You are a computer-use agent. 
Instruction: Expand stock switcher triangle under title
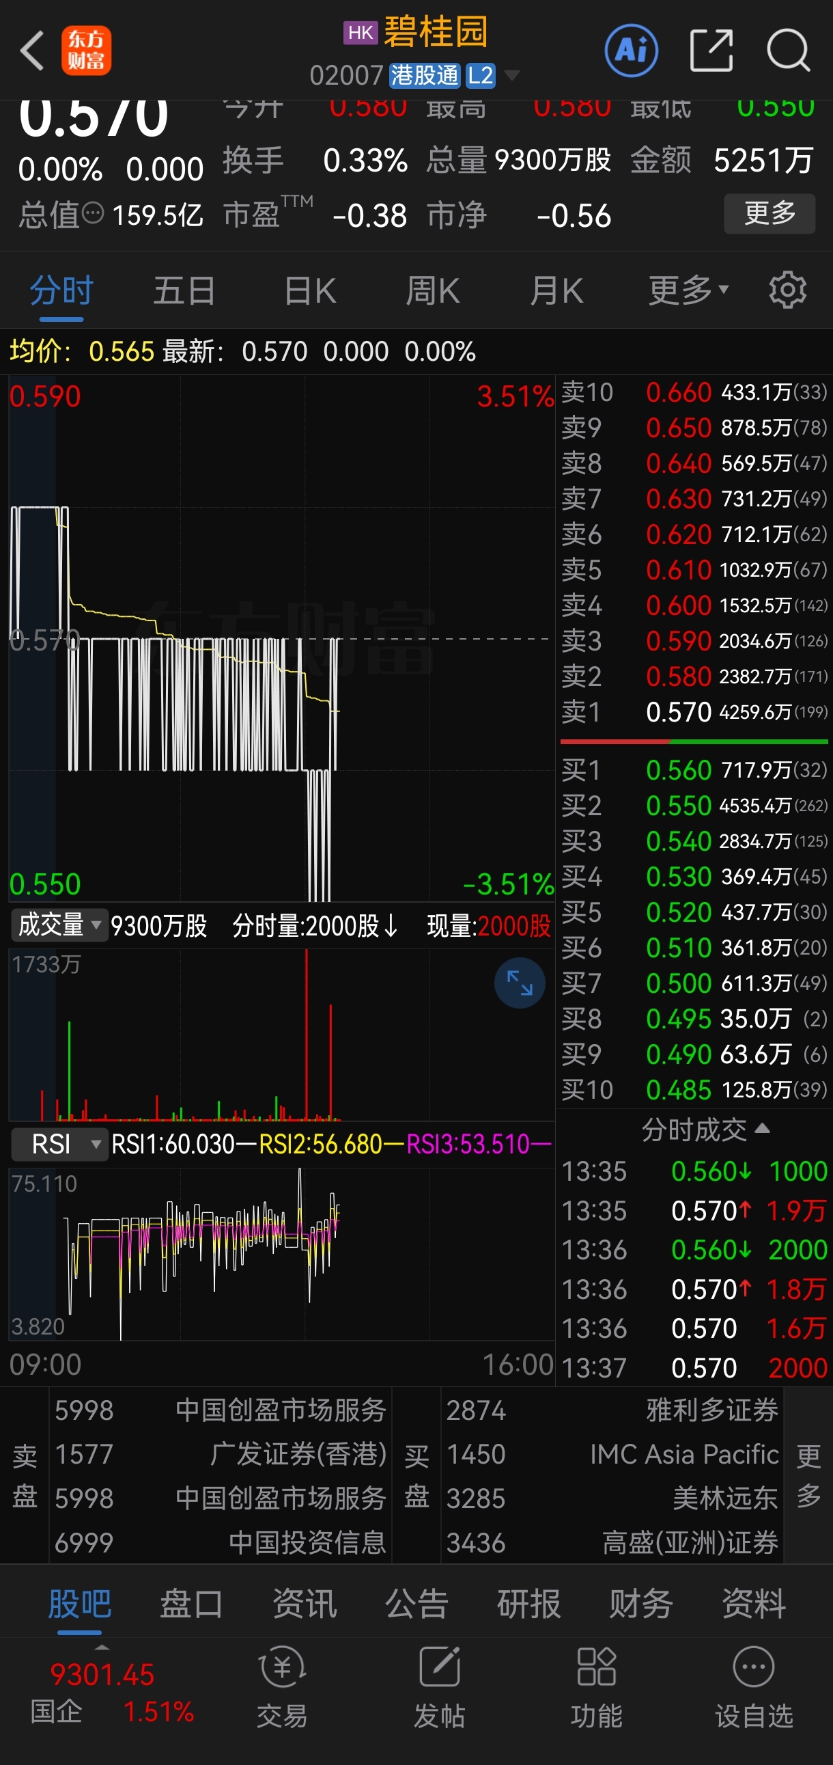511,74
